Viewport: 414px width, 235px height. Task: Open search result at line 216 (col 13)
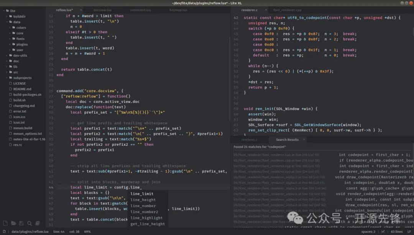(x=276, y=155)
